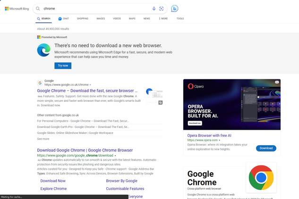
Task: Click the Customisable Features sitelink
Action: pyautogui.click(x=125, y=189)
